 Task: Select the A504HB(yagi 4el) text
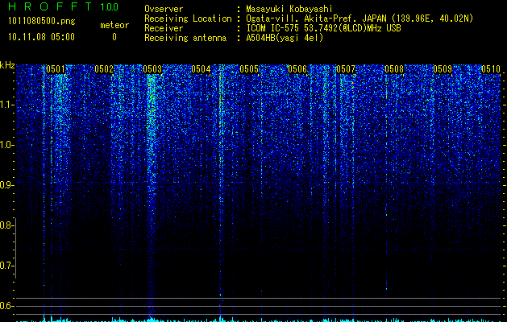point(285,38)
